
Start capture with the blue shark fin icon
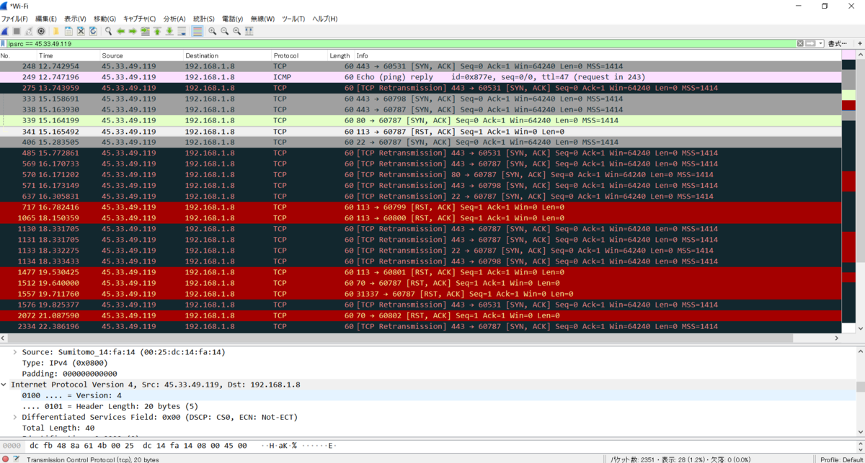5,31
